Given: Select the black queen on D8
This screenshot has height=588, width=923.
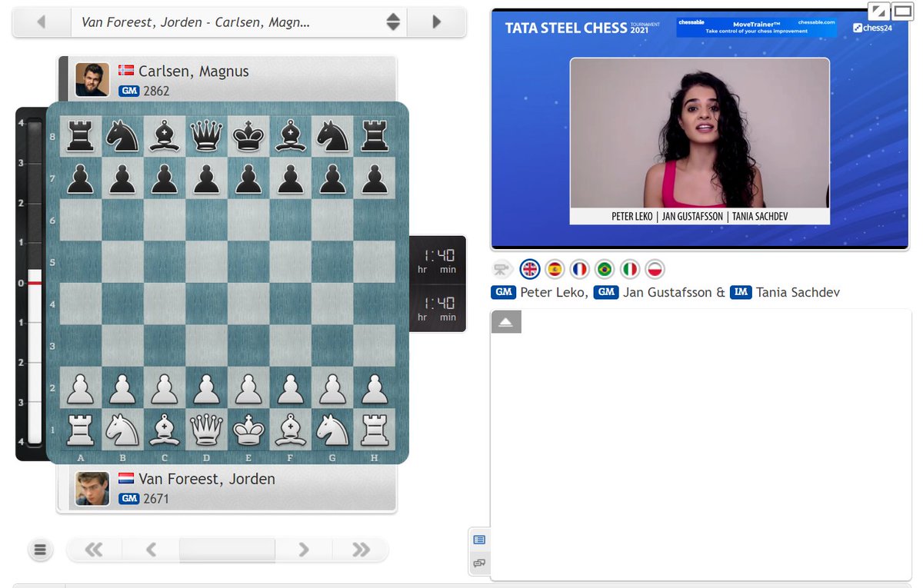Looking at the screenshot, I should tap(207, 137).
